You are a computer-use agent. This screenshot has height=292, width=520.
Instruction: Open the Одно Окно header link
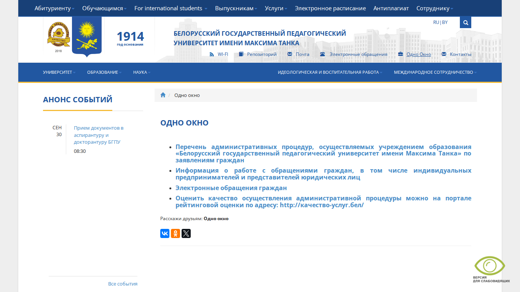coord(419,54)
